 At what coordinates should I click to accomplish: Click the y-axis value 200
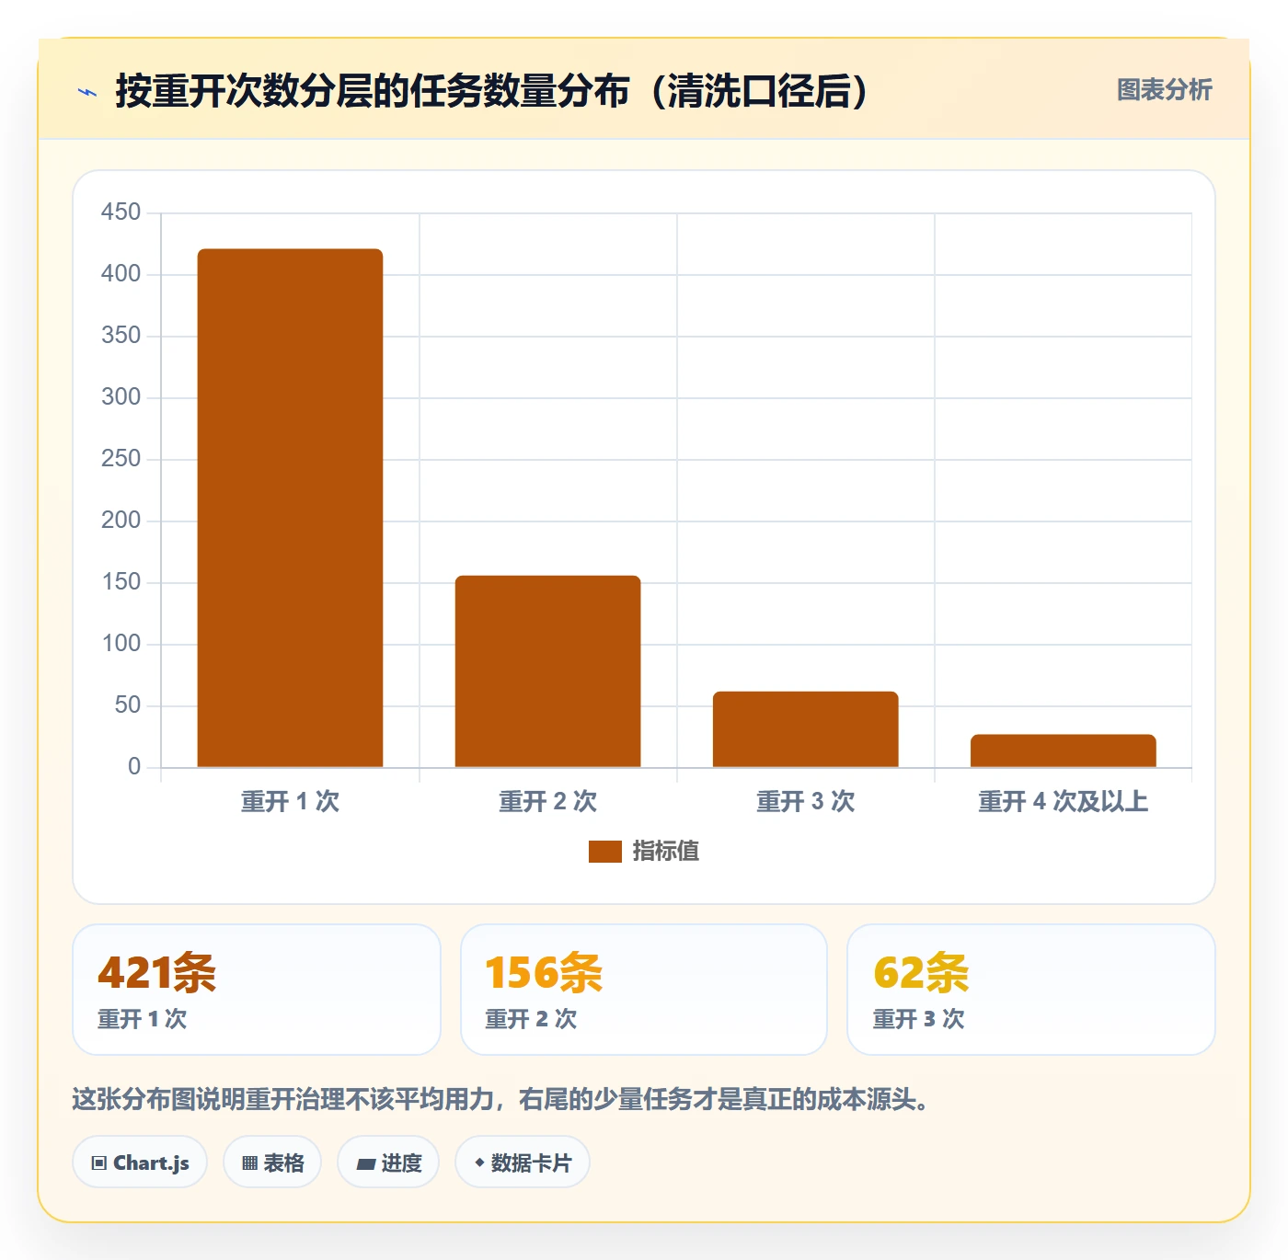121,521
